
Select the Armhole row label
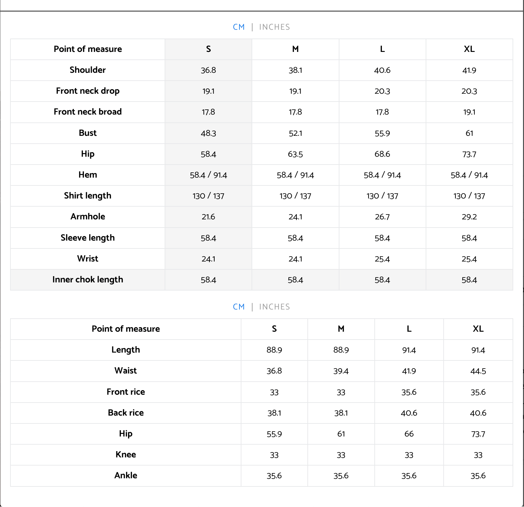pos(88,216)
